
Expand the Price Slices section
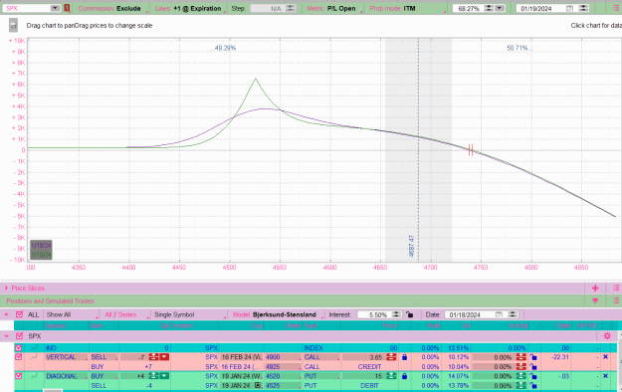[6, 289]
